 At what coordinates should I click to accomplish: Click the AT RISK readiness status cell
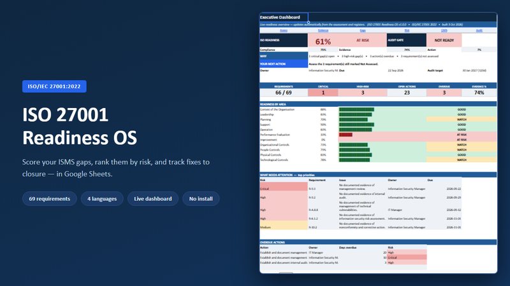coord(363,40)
